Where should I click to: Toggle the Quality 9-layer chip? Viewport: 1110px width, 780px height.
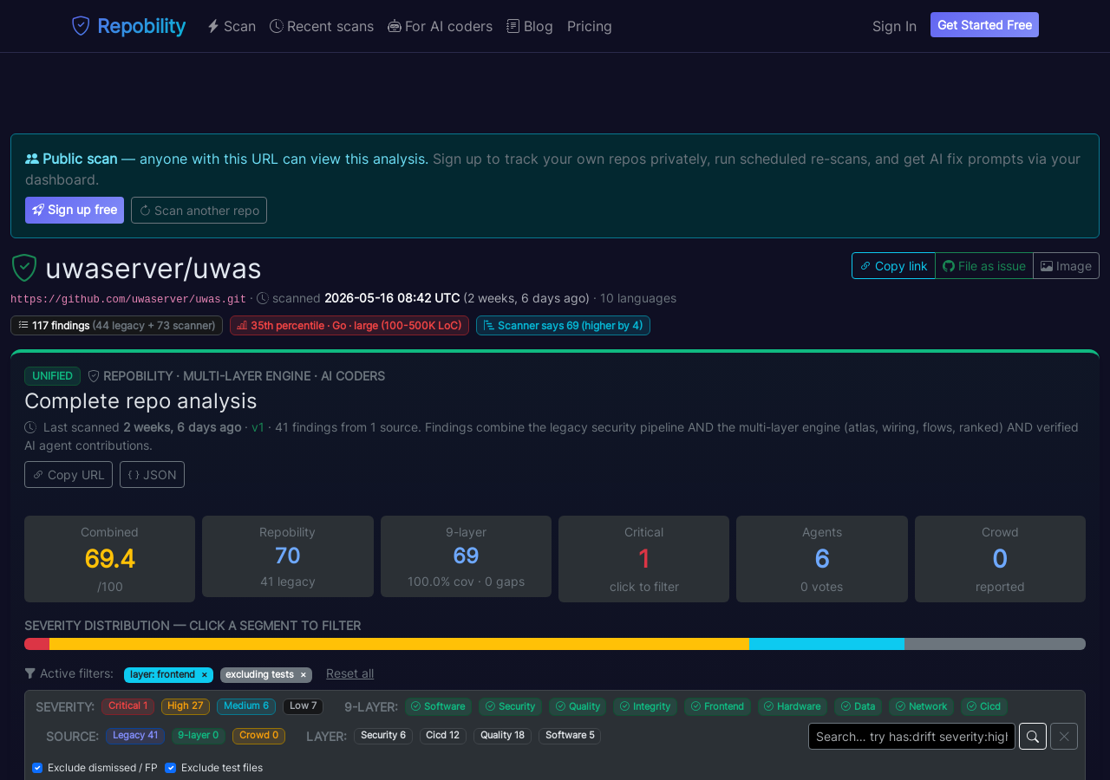578,706
